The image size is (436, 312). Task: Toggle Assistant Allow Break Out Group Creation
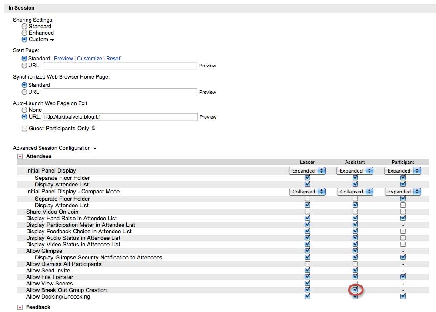(355, 289)
